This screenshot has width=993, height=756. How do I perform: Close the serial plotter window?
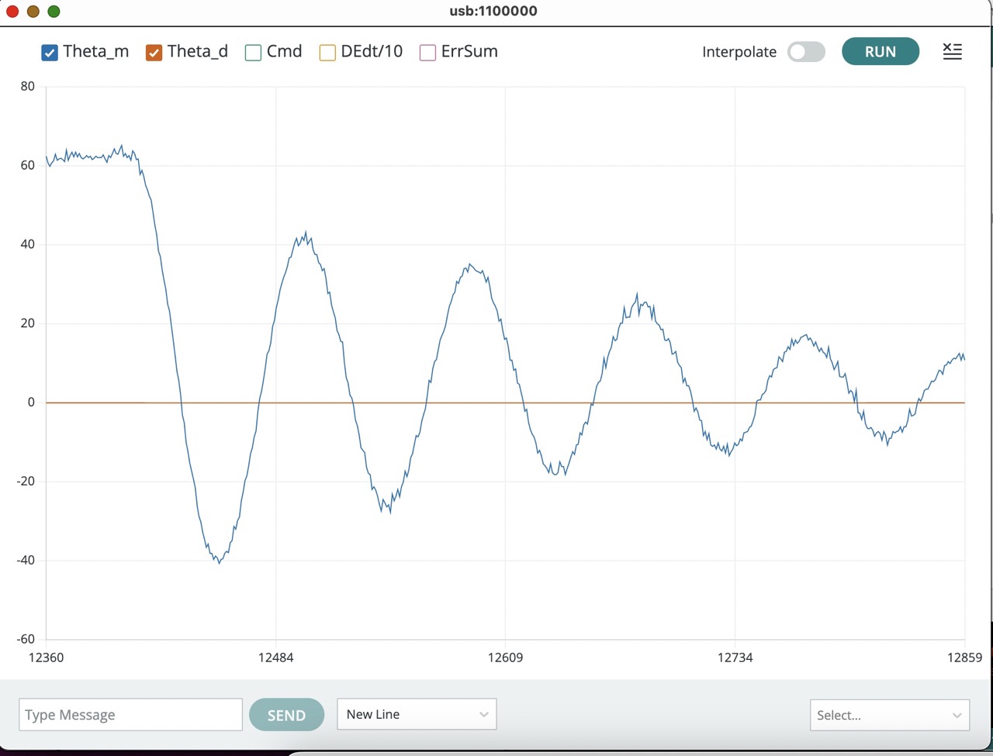[12, 12]
